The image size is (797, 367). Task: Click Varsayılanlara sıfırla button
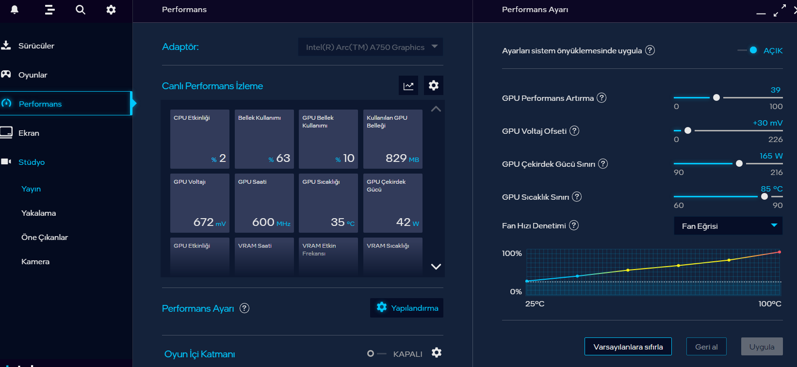[628, 347]
